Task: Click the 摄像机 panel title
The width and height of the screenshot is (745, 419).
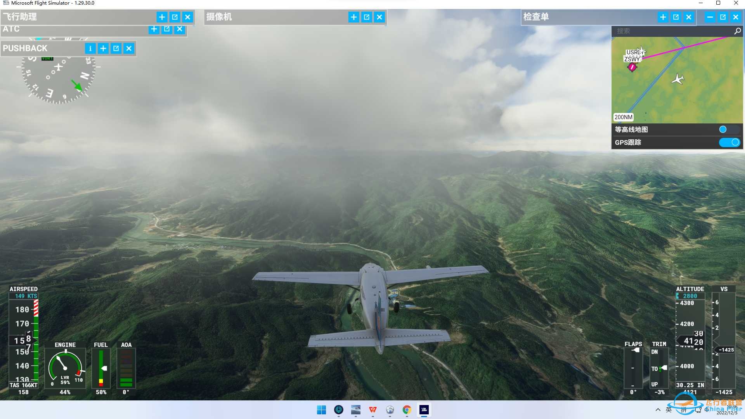Action: (219, 17)
